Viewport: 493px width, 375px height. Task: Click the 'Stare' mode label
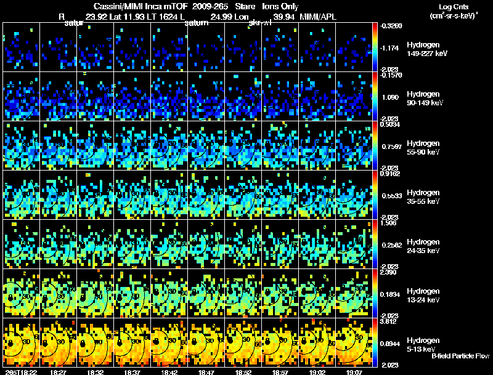pos(245,6)
